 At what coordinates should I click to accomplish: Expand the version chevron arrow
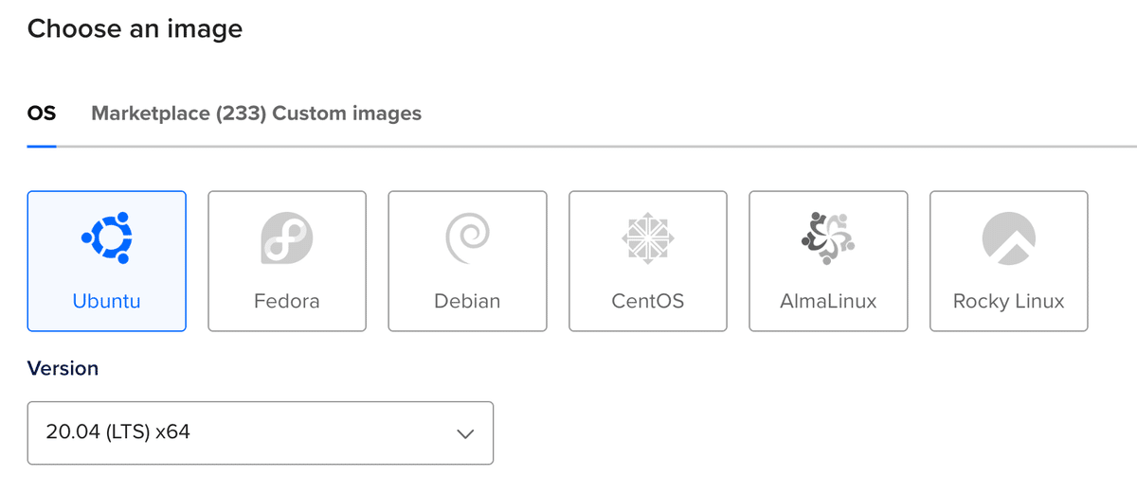click(x=464, y=433)
